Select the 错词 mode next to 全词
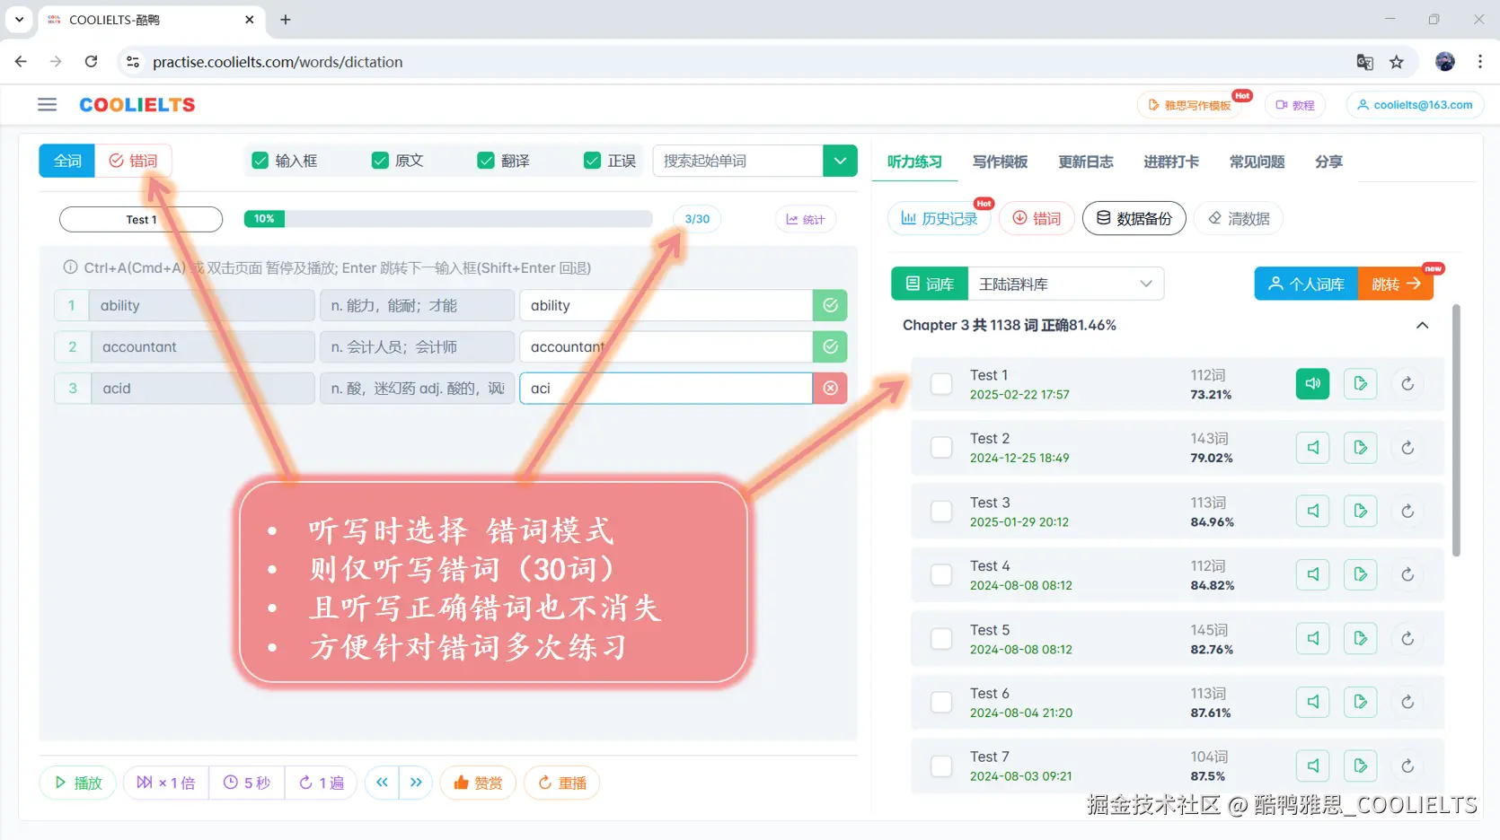 coord(133,161)
